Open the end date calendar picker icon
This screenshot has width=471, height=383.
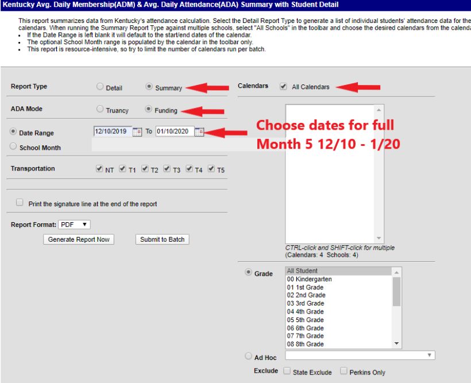click(x=199, y=132)
